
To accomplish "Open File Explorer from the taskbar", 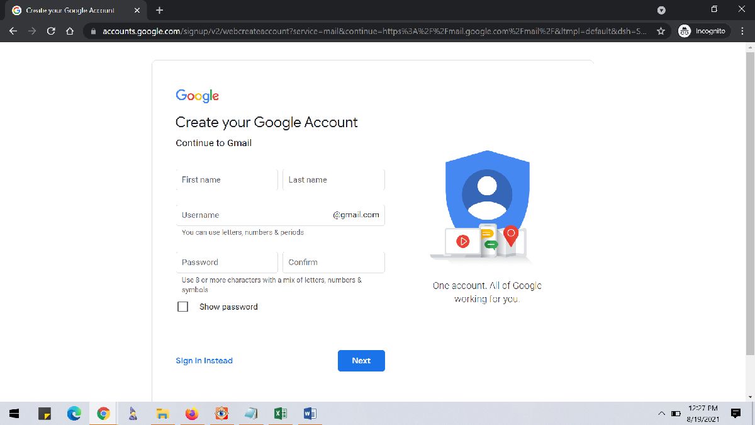I will tap(162, 414).
